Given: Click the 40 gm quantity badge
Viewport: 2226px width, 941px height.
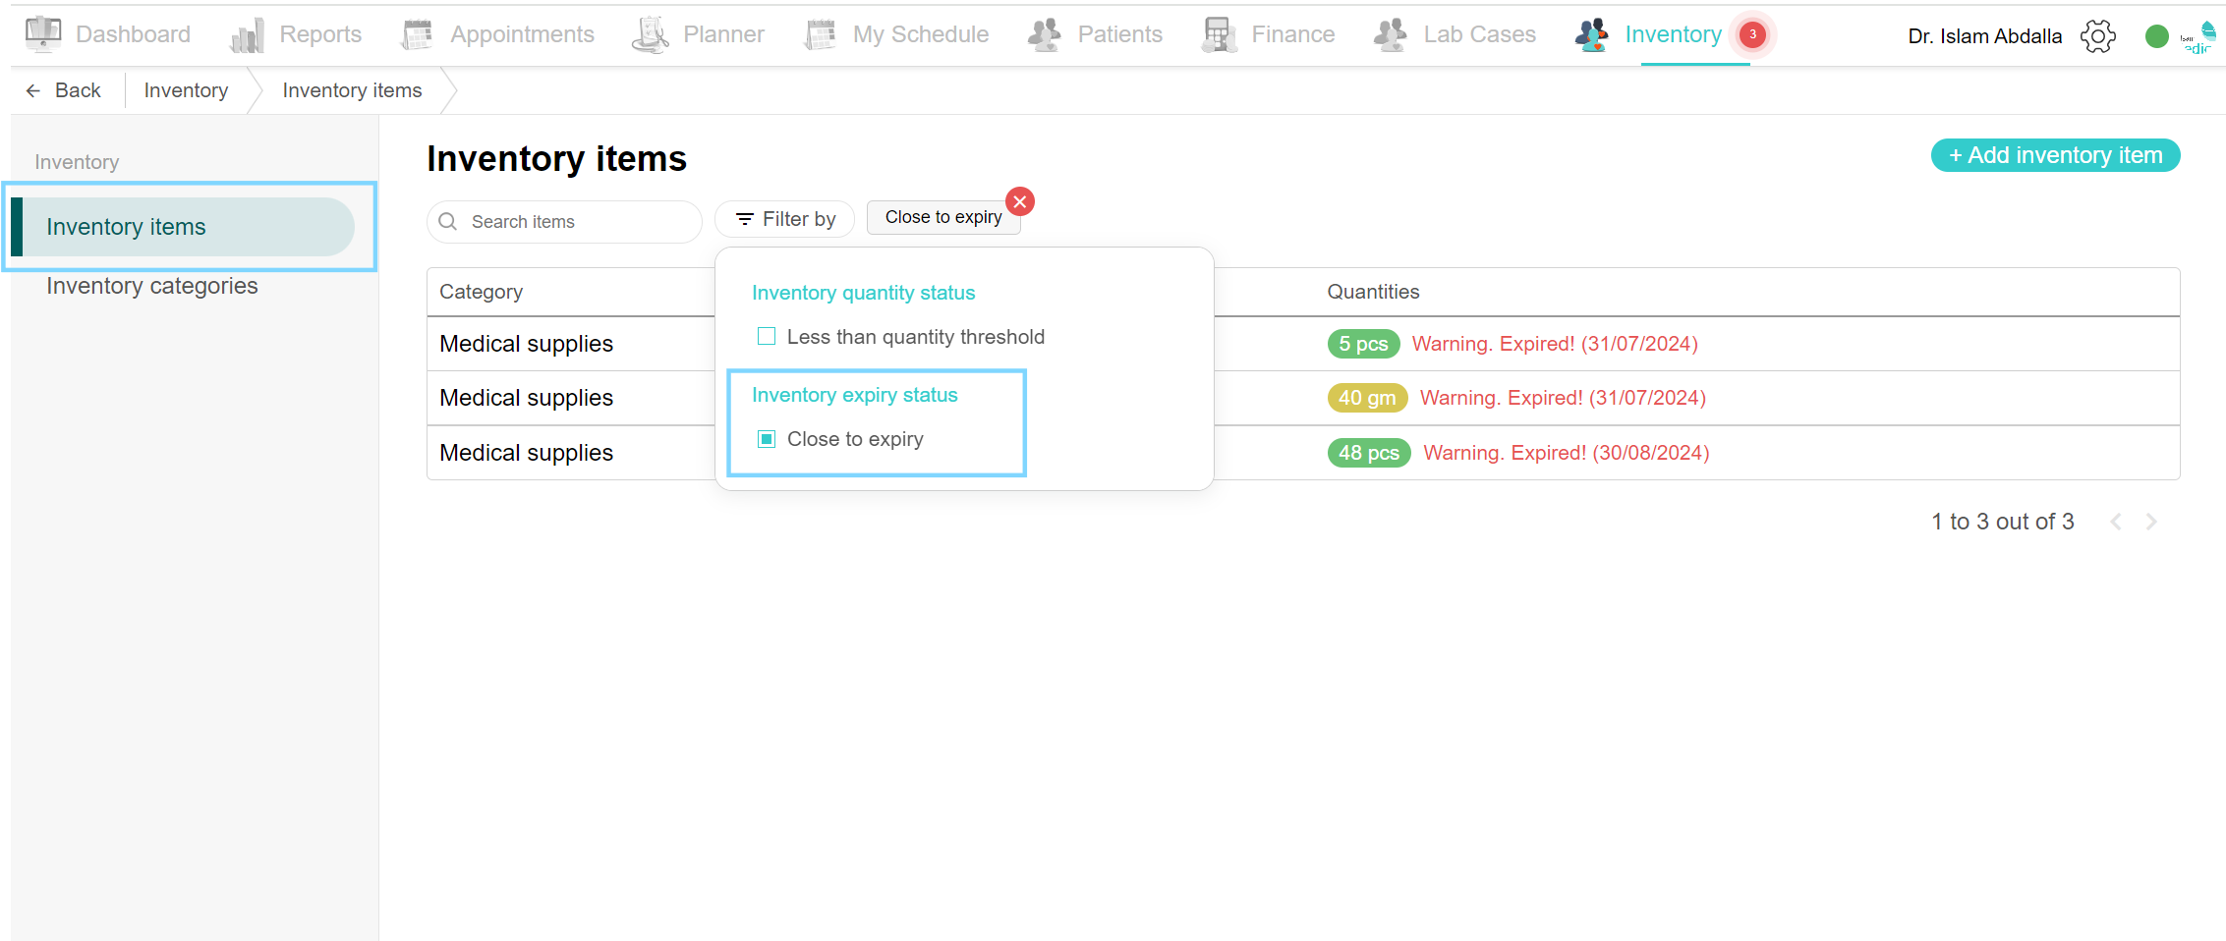Looking at the screenshot, I should (x=1367, y=398).
